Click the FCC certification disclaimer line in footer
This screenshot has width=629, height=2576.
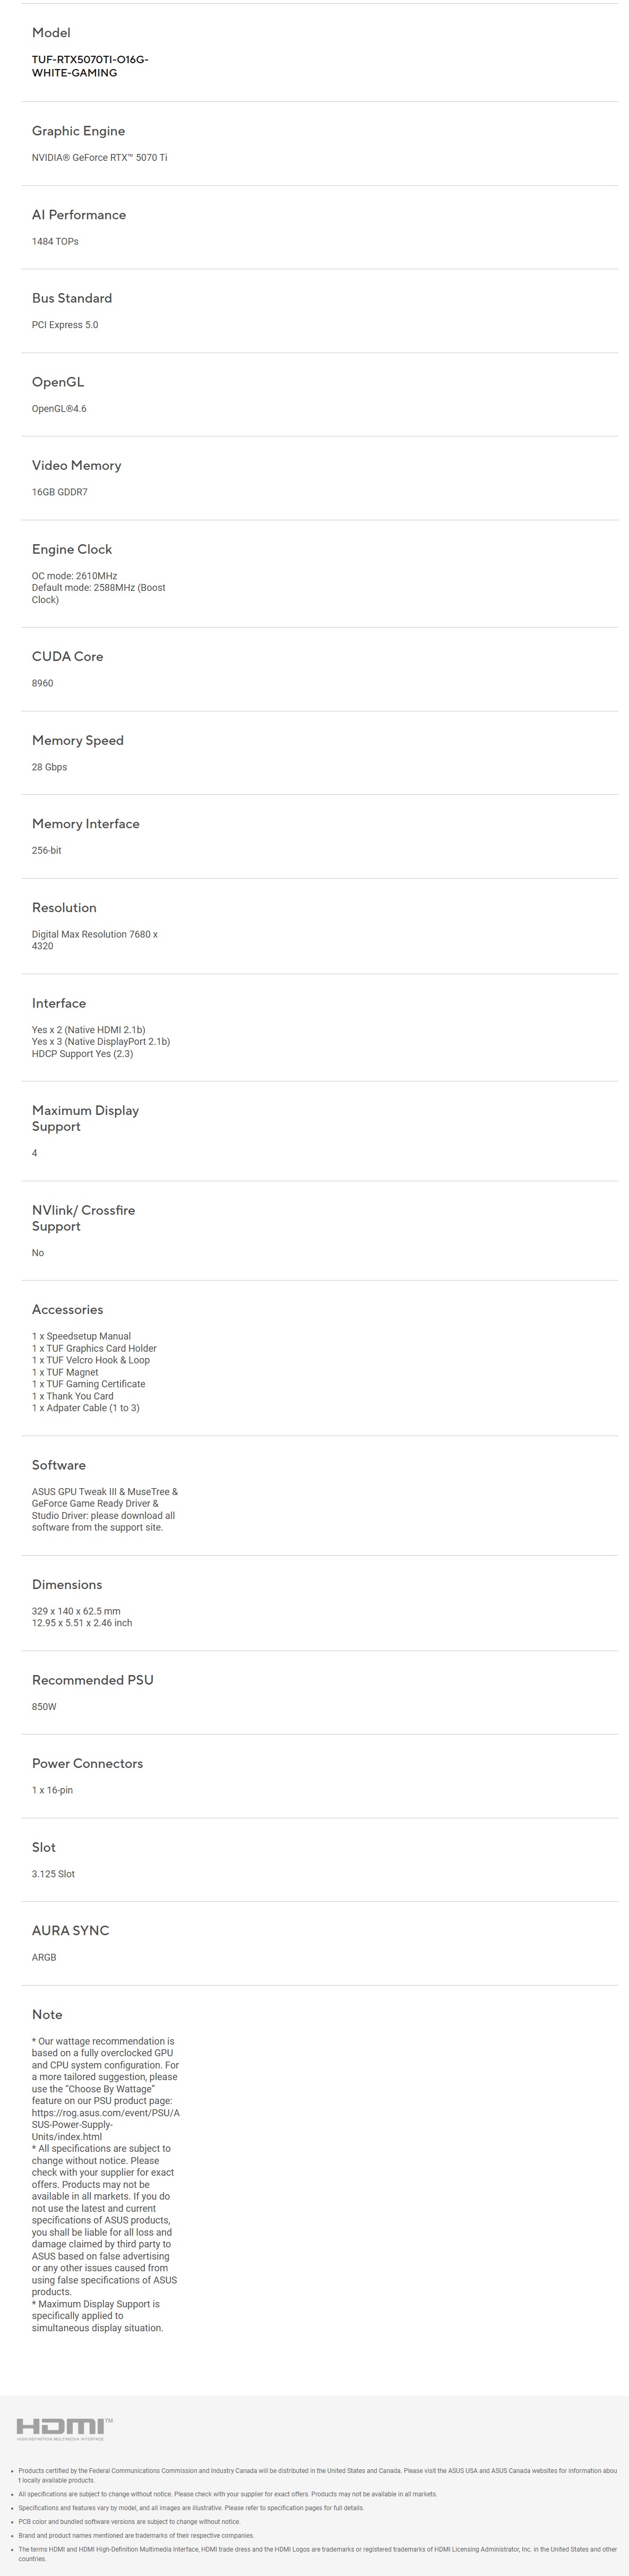click(317, 2475)
